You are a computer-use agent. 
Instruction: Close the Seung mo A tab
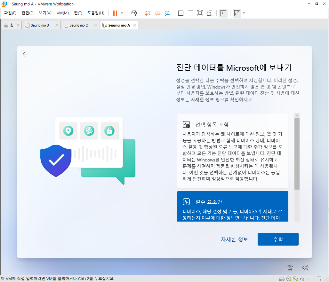[134, 25]
